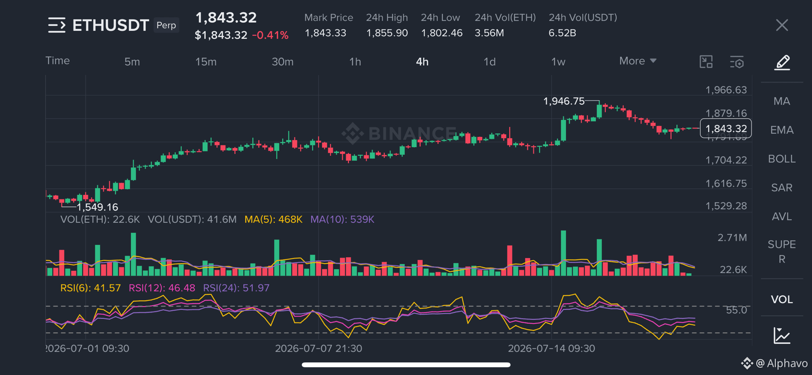Screen dimensions: 812x375
Task: Click the 2026-07-14 09:30 date label
Action: pyautogui.click(x=551, y=348)
